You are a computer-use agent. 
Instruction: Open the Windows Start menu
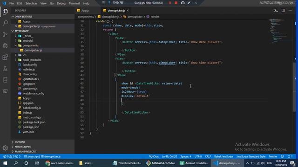click(5, 163)
